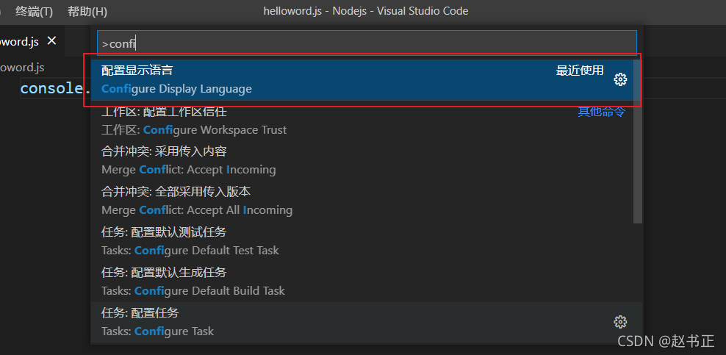The width and height of the screenshot is (726, 355).
Task: Click the helloword.js breadcrumb path
Action: pyautogui.click(x=21, y=68)
